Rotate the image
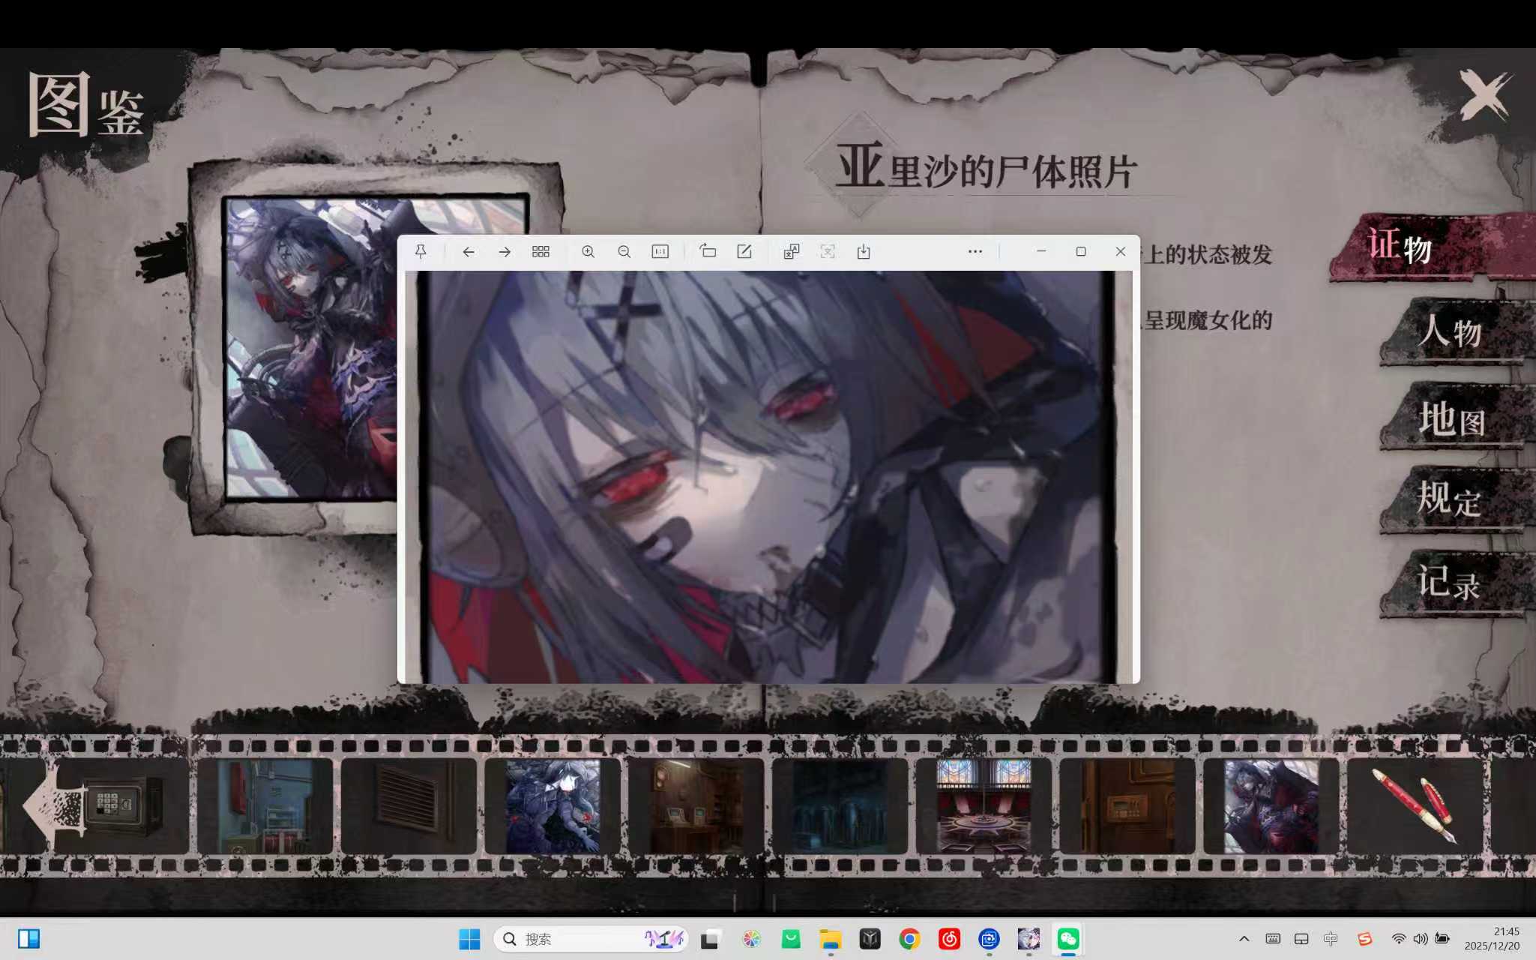This screenshot has width=1536, height=960. click(x=708, y=252)
